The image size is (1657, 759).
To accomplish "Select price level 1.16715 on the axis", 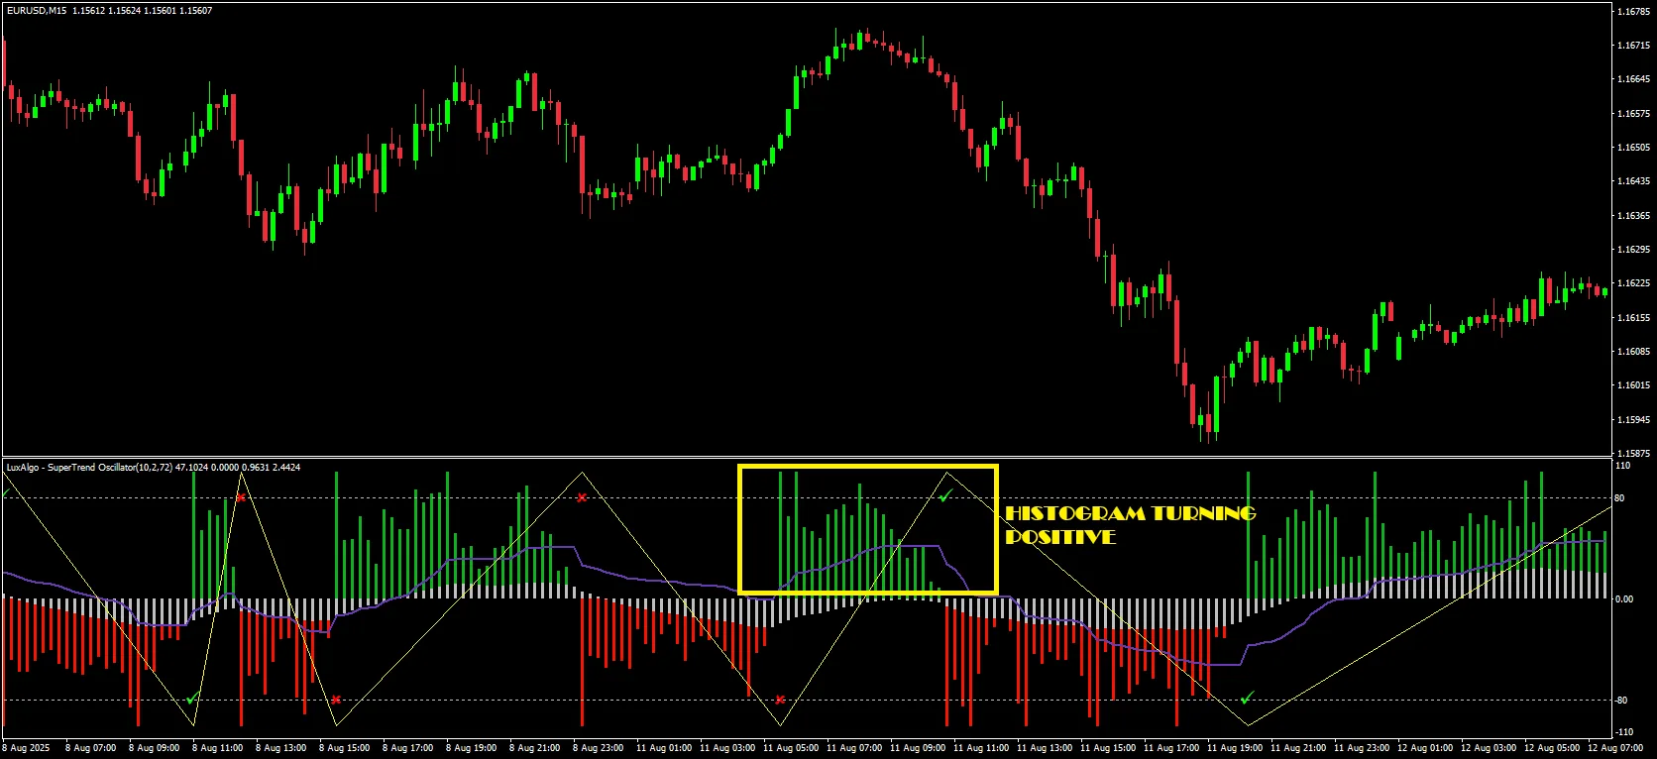I will point(1633,46).
